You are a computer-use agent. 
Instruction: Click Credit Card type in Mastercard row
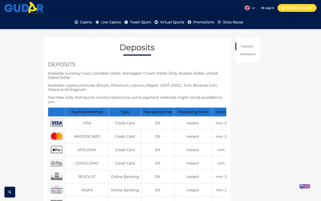(125, 136)
